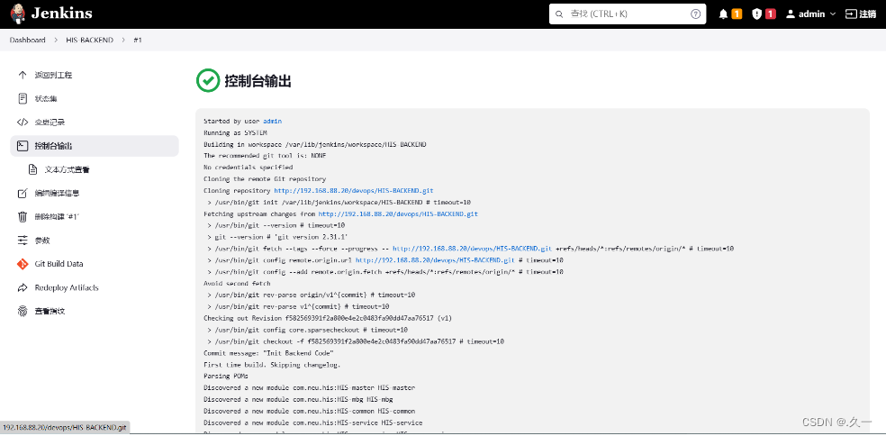Screen dimensions: 886x436
Task: Click the Redeploy Artifacts arrow icon
Action: coord(23,288)
